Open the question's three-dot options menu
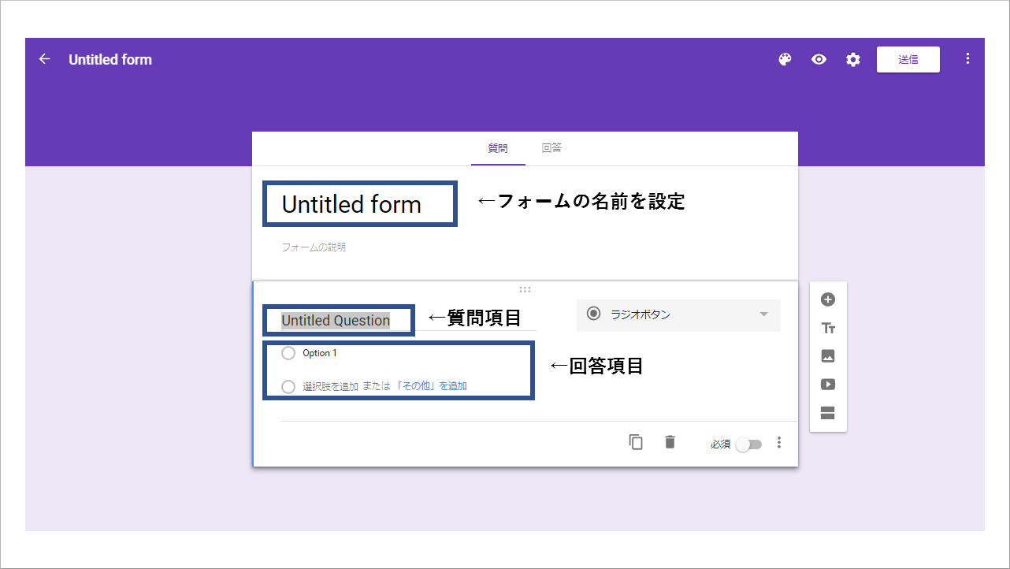This screenshot has height=569, width=1010. pos(778,442)
